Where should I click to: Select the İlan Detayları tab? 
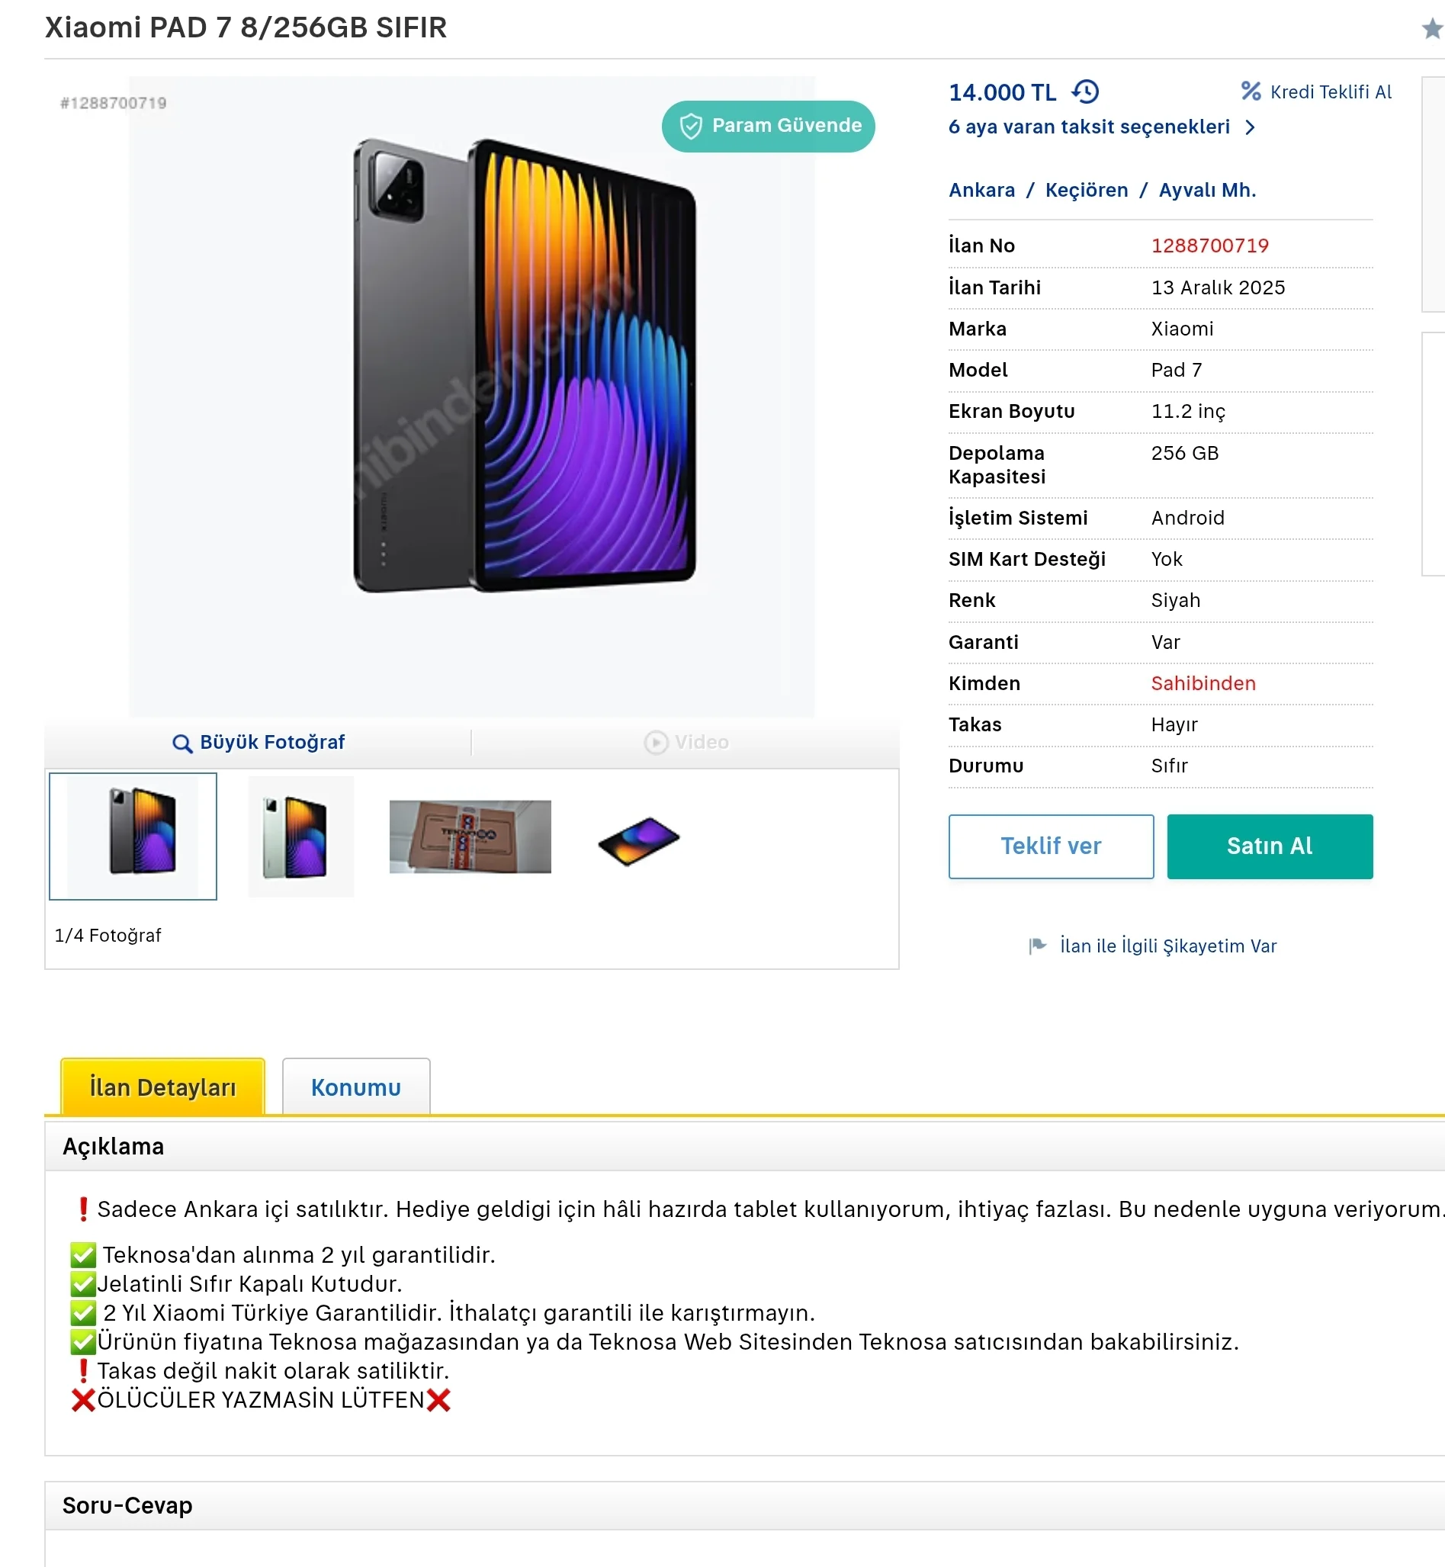click(162, 1087)
